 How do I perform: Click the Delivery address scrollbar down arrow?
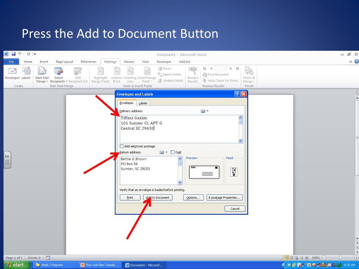click(x=241, y=141)
